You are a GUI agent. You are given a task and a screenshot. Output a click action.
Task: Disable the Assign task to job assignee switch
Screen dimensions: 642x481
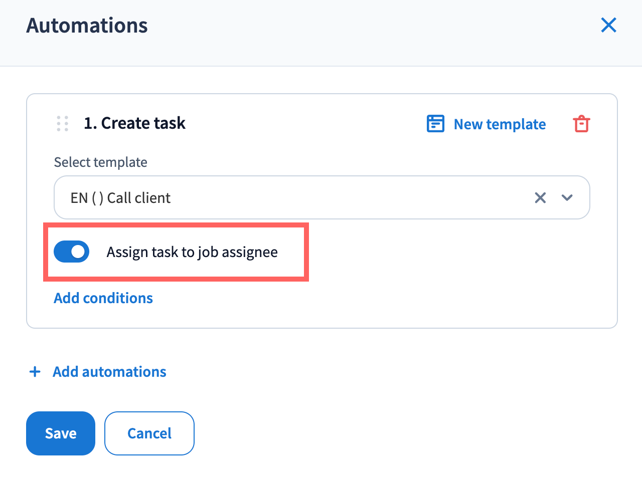tap(72, 252)
